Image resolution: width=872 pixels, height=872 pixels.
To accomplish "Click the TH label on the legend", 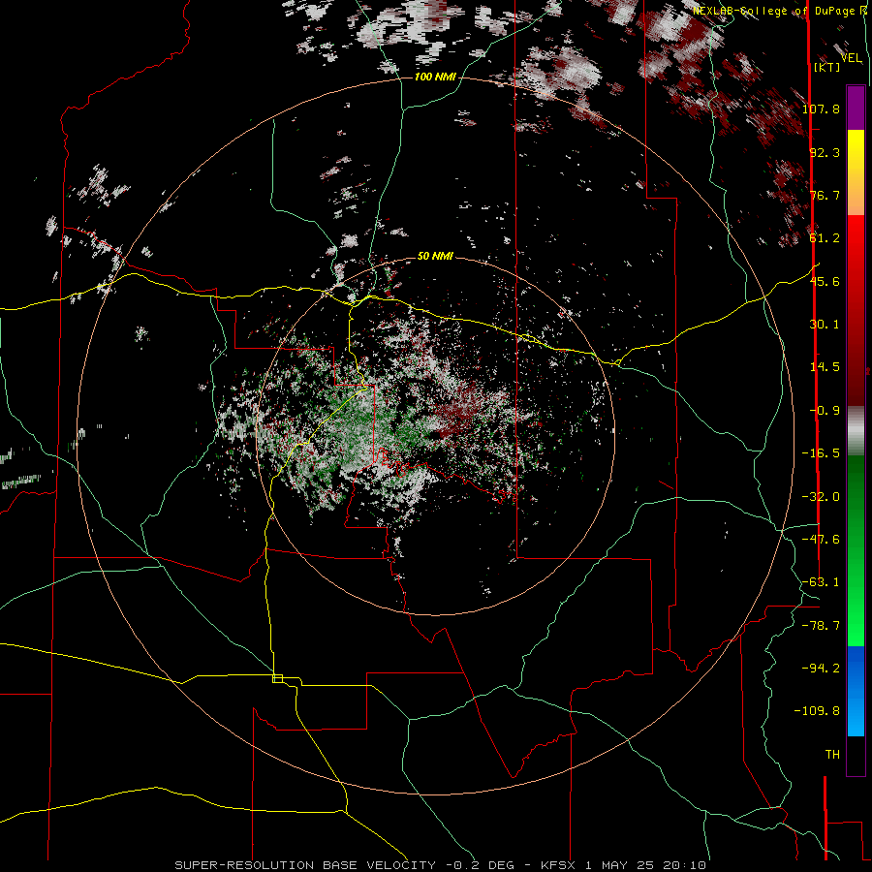I will (x=832, y=755).
